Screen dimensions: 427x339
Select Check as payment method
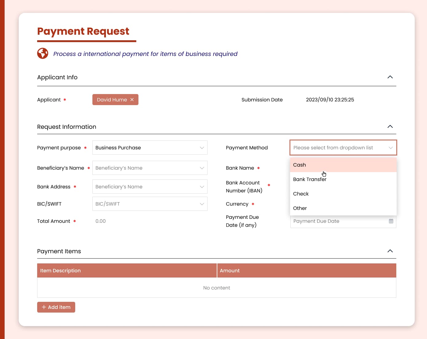301,194
